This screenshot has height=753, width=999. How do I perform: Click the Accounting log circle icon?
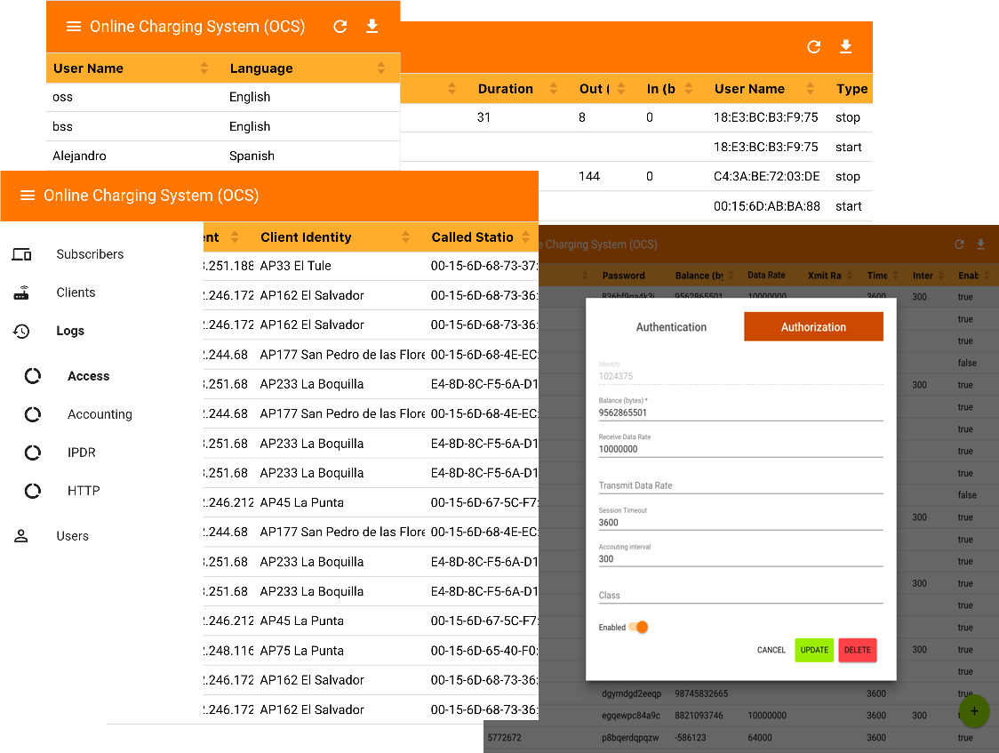coord(33,414)
